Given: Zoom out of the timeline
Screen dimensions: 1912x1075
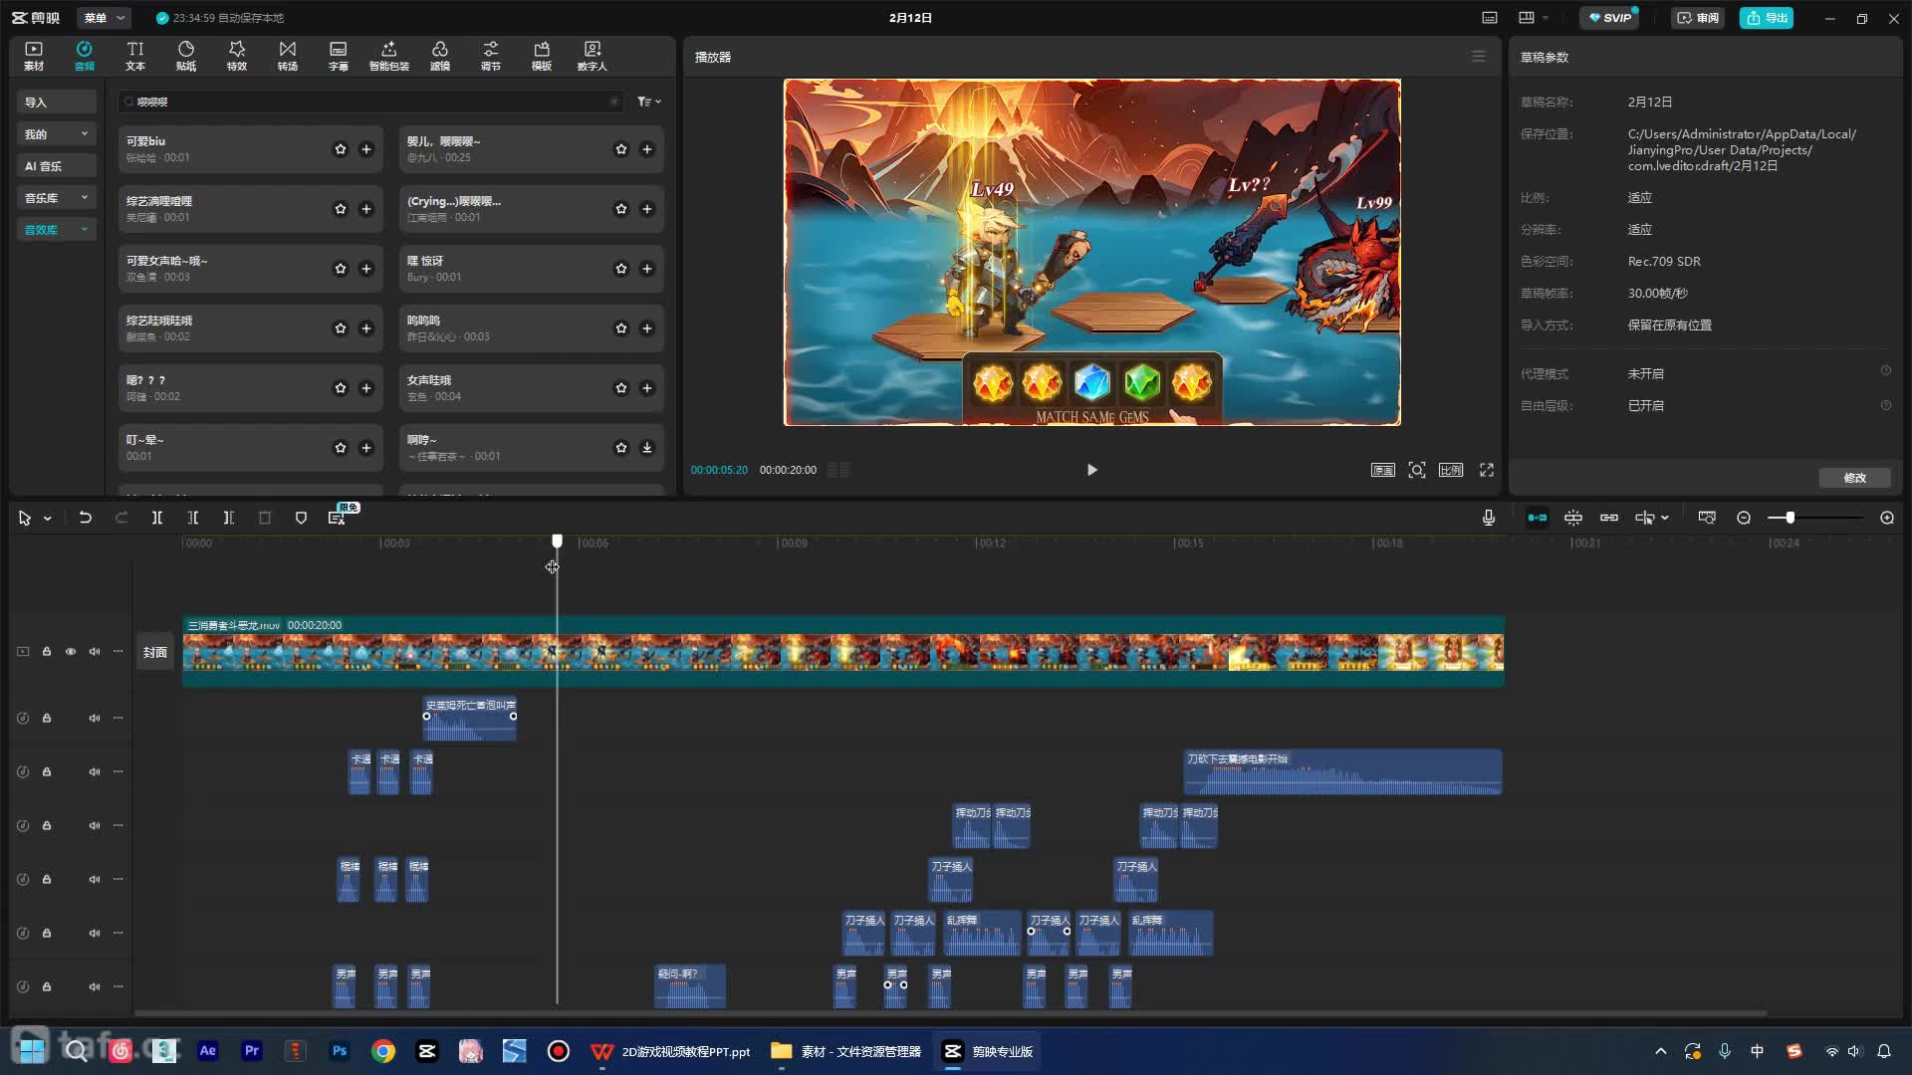Looking at the screenshot, I should pyautogui.click(x=1744, y=518).
